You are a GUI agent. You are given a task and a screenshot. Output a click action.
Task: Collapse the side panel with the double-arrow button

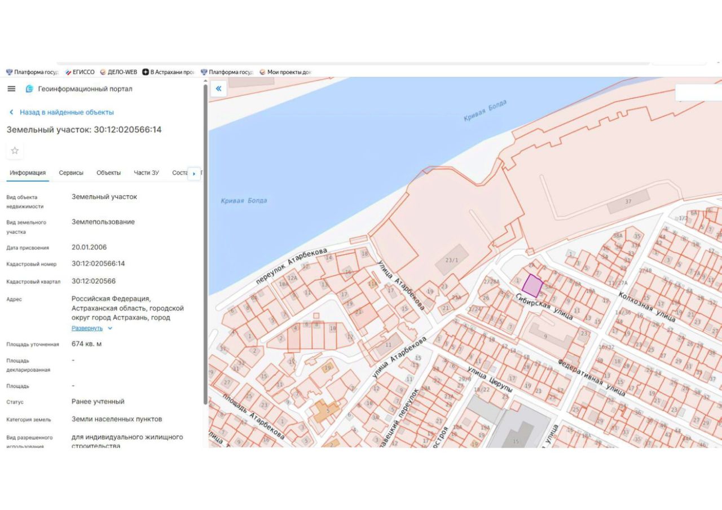(x=218, y=89)
